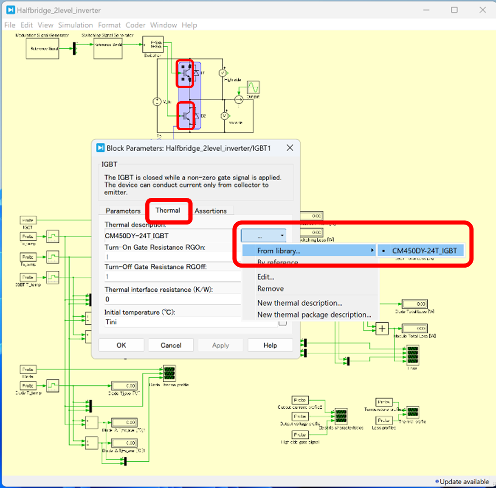This screenshot has height=488, width=496.
Task: Click the Update available status notice
Action: click(463, 482)
